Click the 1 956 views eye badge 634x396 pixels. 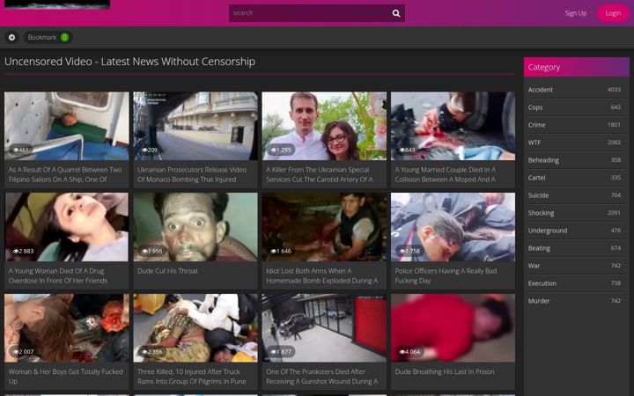point(151,251)
